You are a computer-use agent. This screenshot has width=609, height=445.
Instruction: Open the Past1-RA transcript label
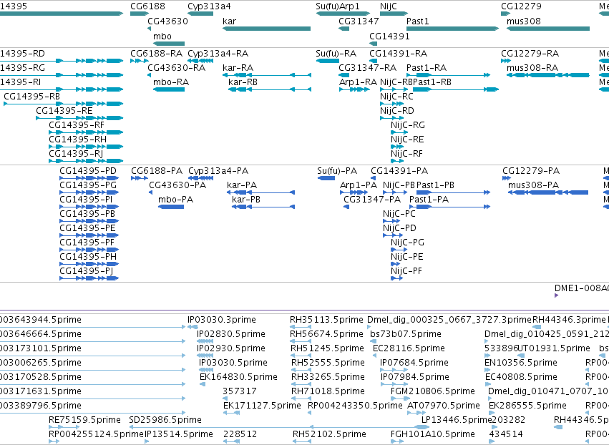(x=427, y=68)
